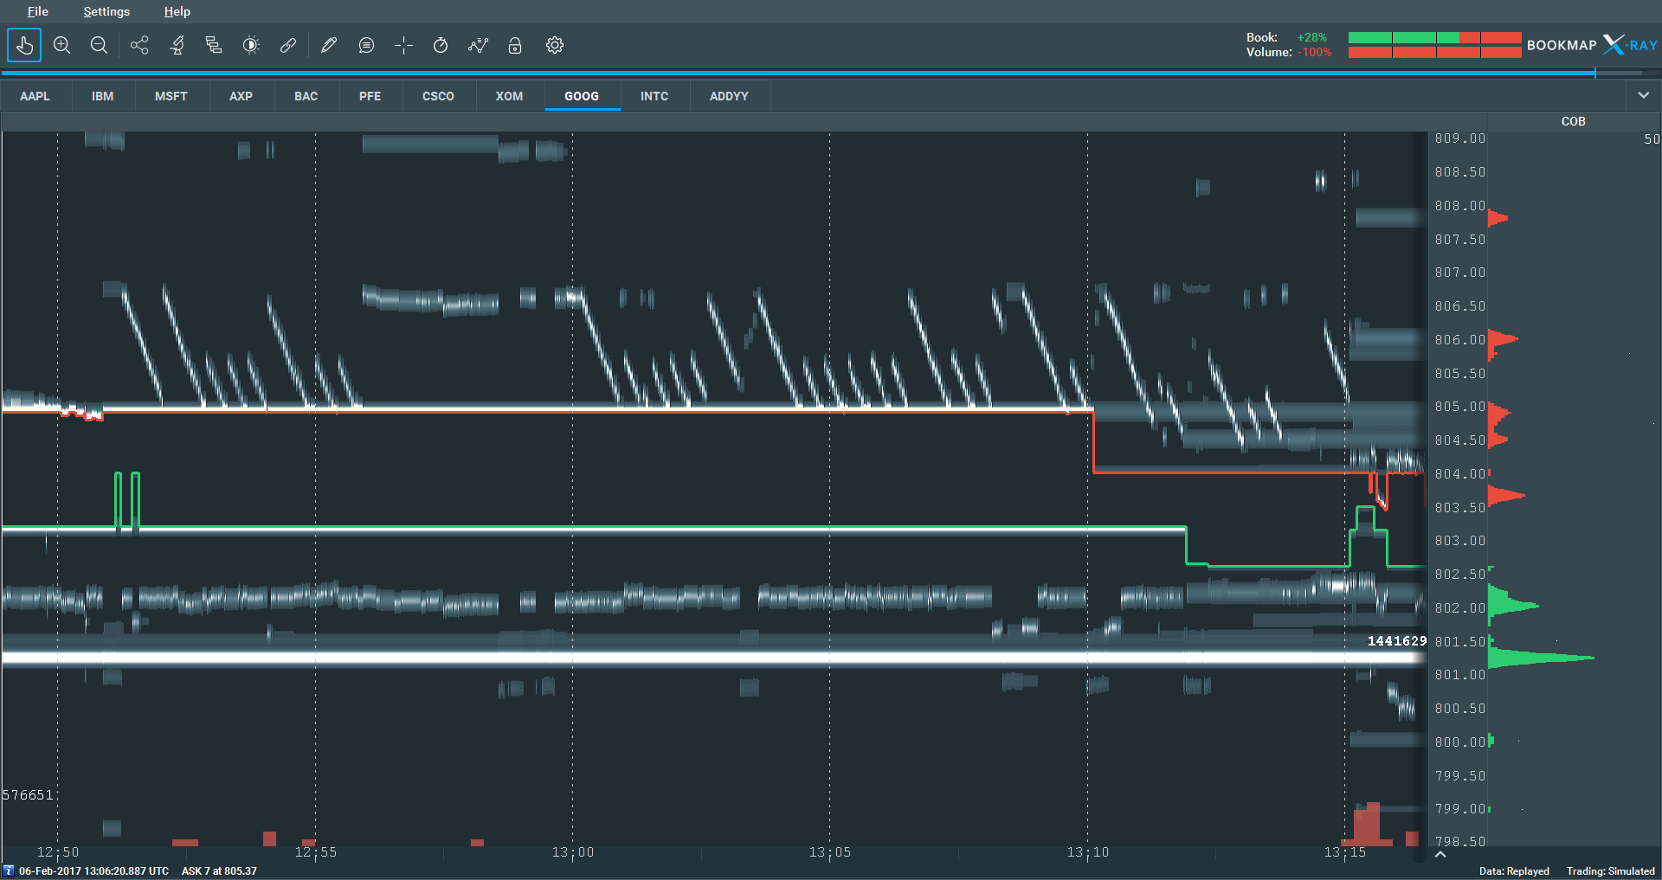Click the speech bubble notes icon
Image resolution: width=1662 pixels, height=880 pixels.
(x=366, y=45)
